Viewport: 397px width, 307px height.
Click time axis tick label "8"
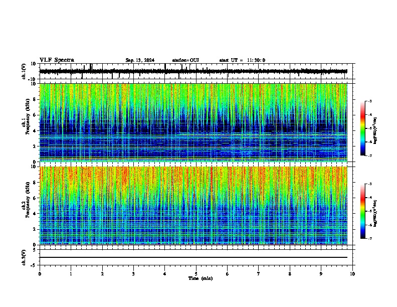pos(290,274)
